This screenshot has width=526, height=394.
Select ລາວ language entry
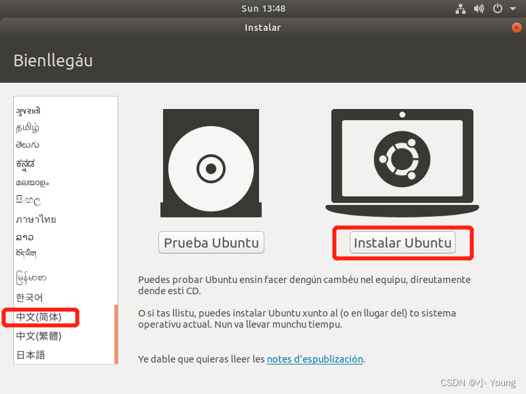point(24,237)
